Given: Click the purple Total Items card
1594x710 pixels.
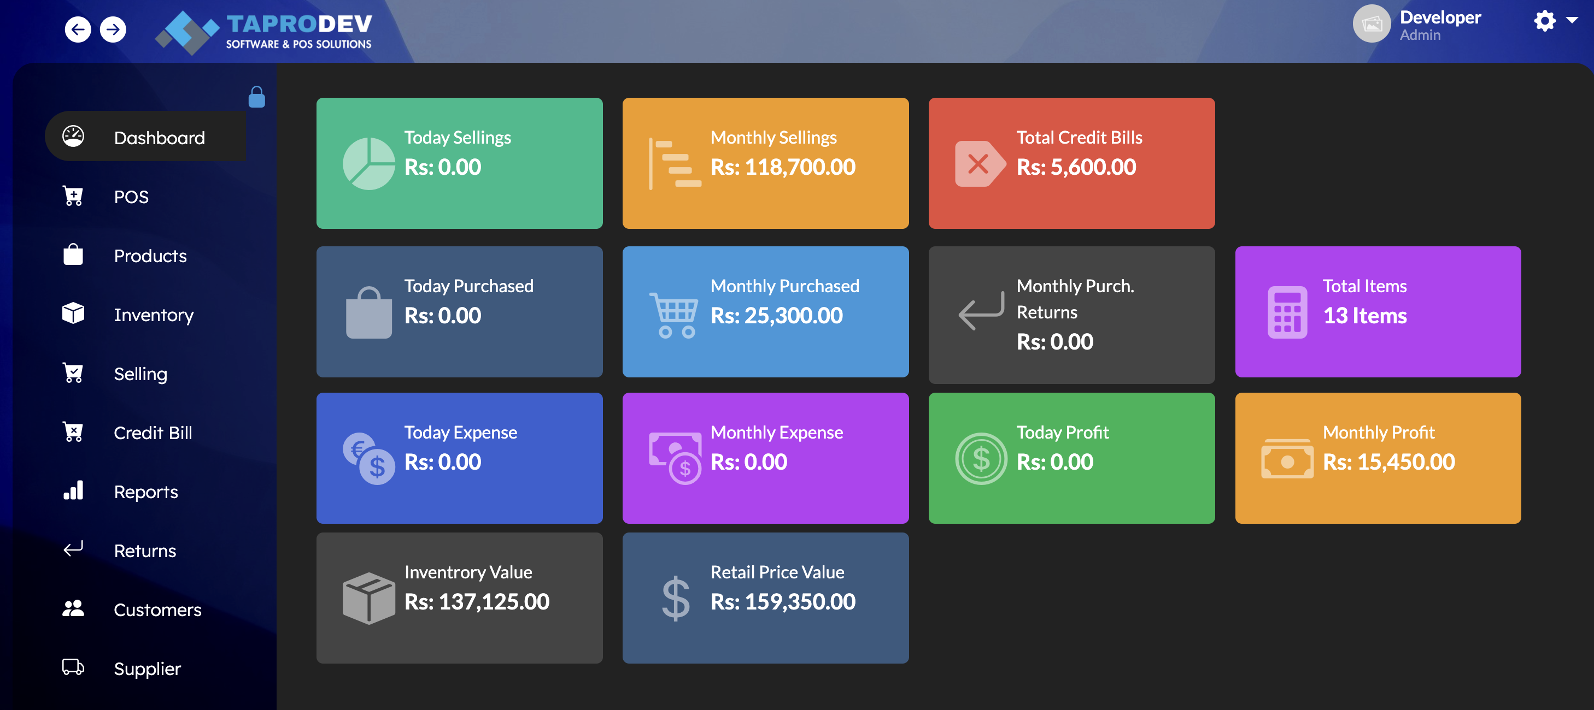Looking at the screenshot, I should (x=1378, y=312).
